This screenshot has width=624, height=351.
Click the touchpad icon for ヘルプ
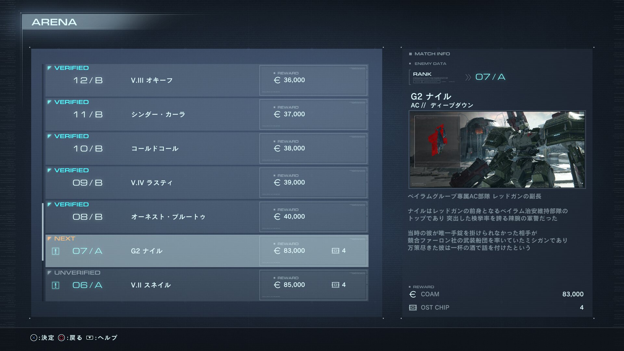pos(90,338)
